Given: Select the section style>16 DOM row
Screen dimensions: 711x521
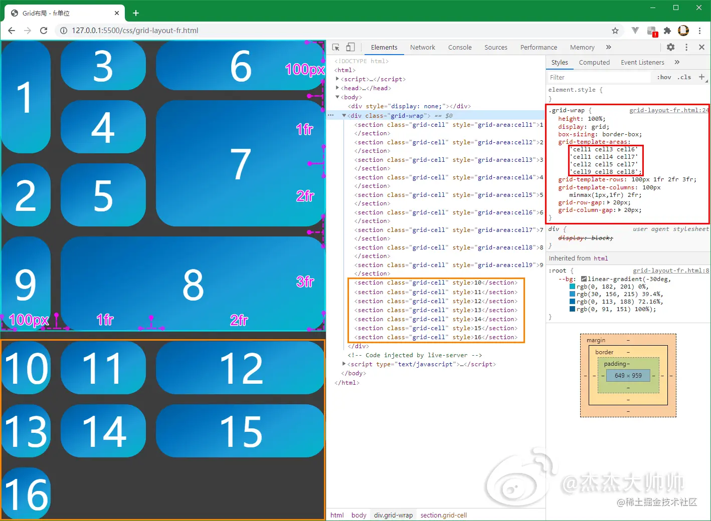Looking at the screenshot, I should (x=436, y=337).
